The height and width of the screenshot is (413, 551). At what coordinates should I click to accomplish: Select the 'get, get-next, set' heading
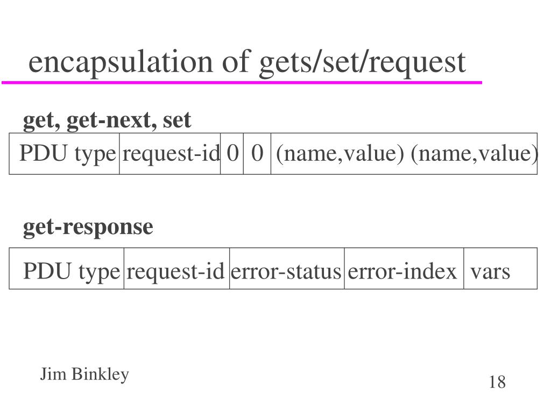(x=107, y=120)
